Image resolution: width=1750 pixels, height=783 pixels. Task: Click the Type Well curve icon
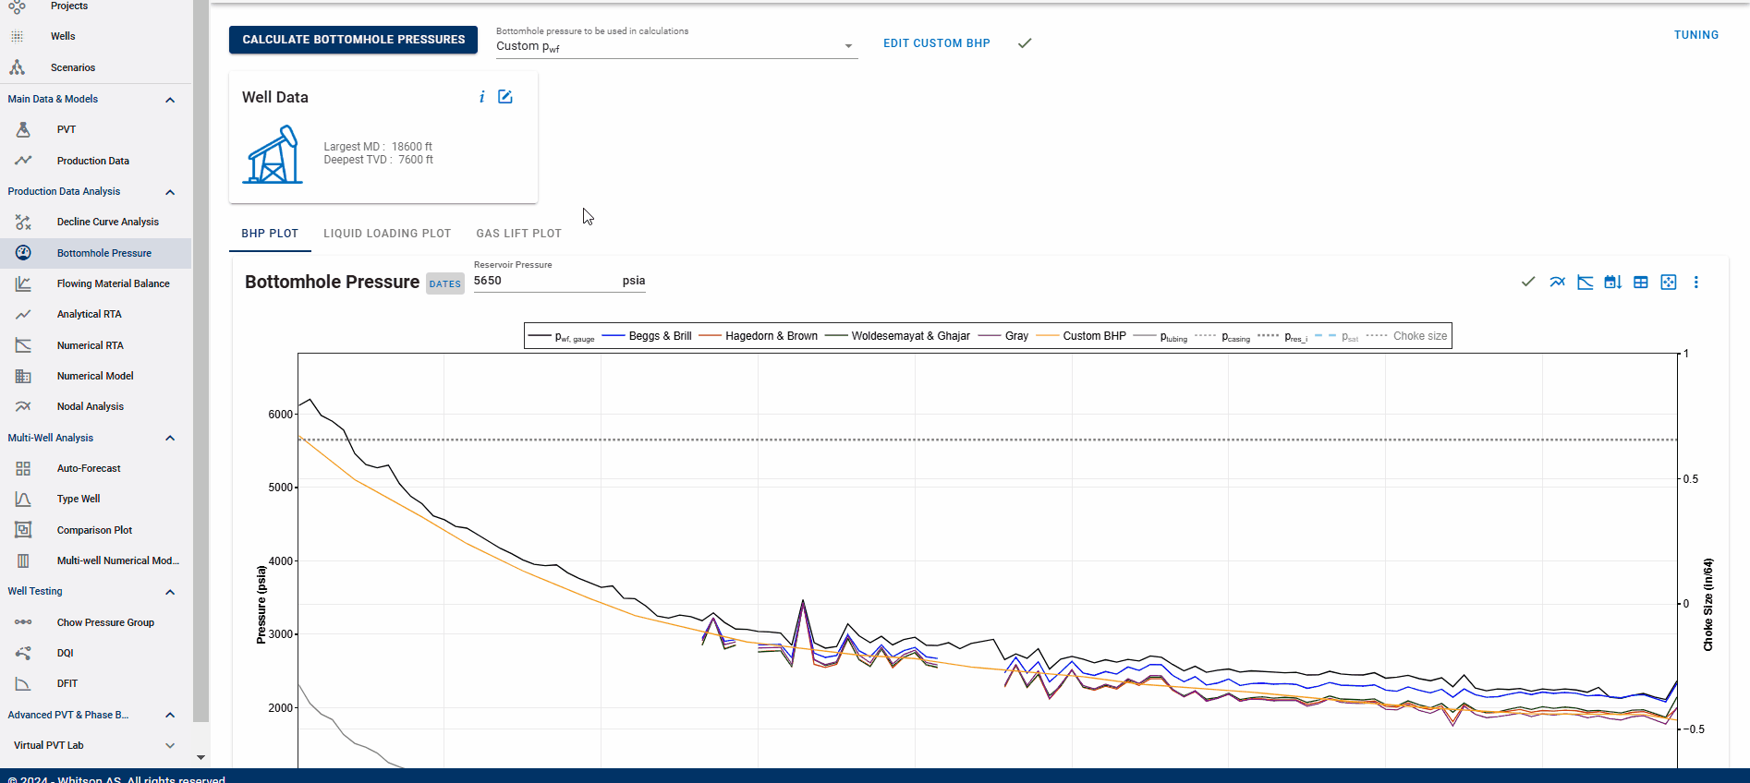(23, 499)
